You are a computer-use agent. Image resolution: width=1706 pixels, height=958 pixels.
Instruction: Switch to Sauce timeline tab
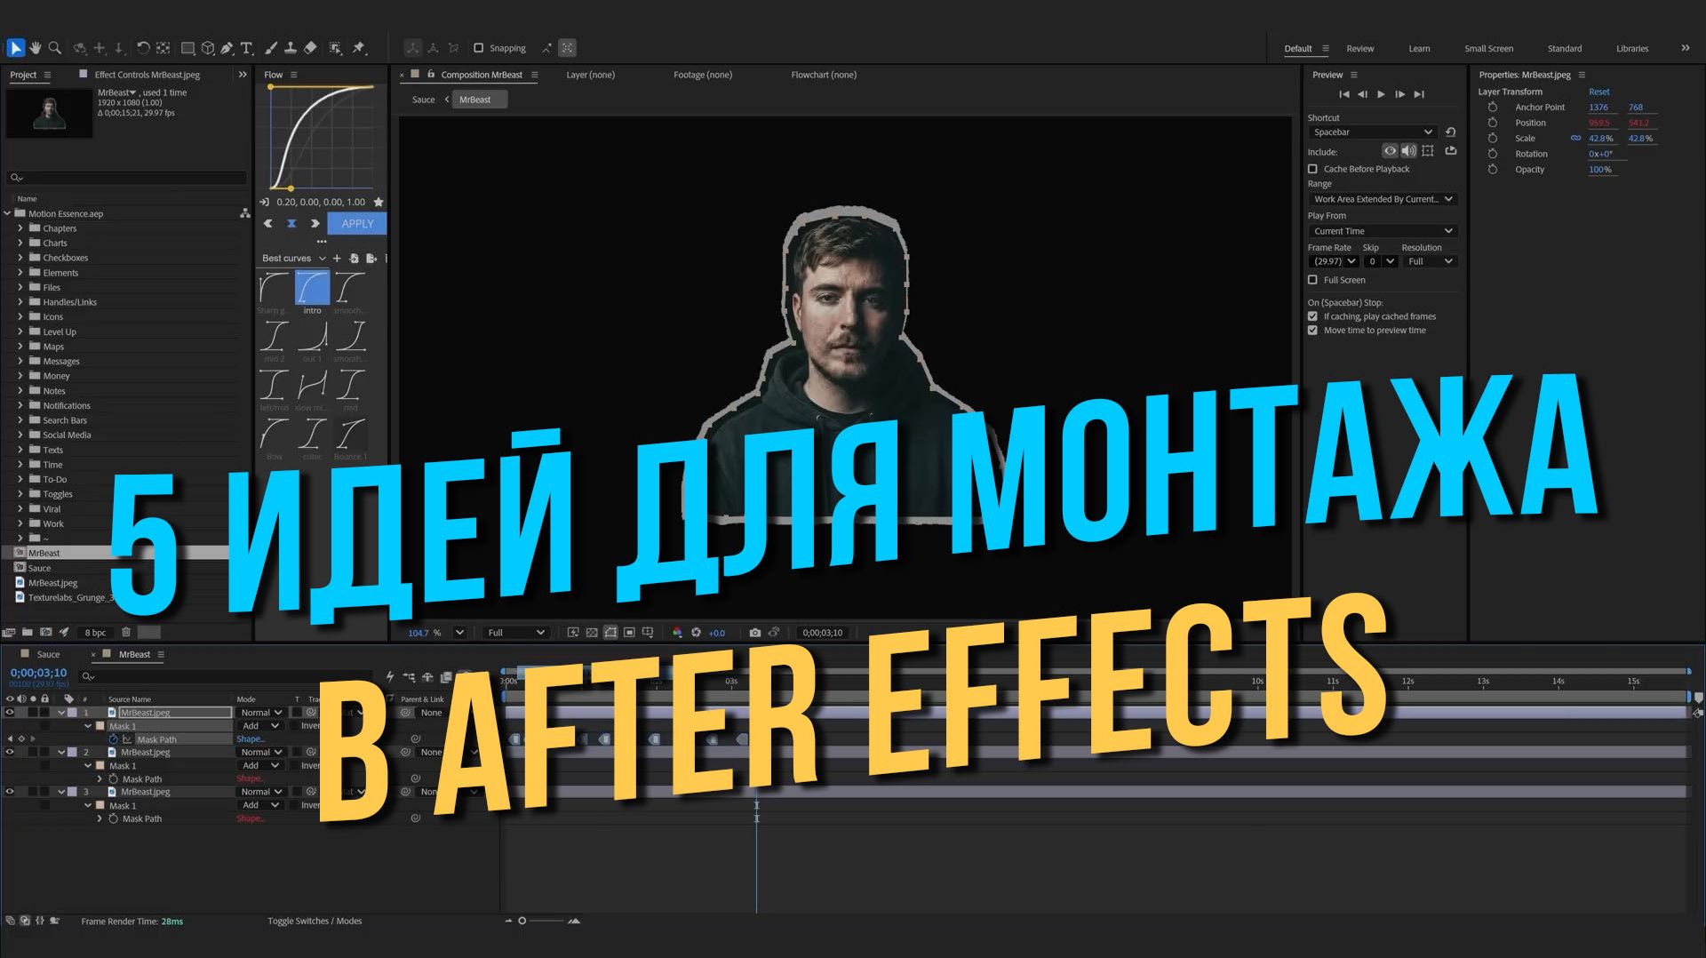[48, 654]
